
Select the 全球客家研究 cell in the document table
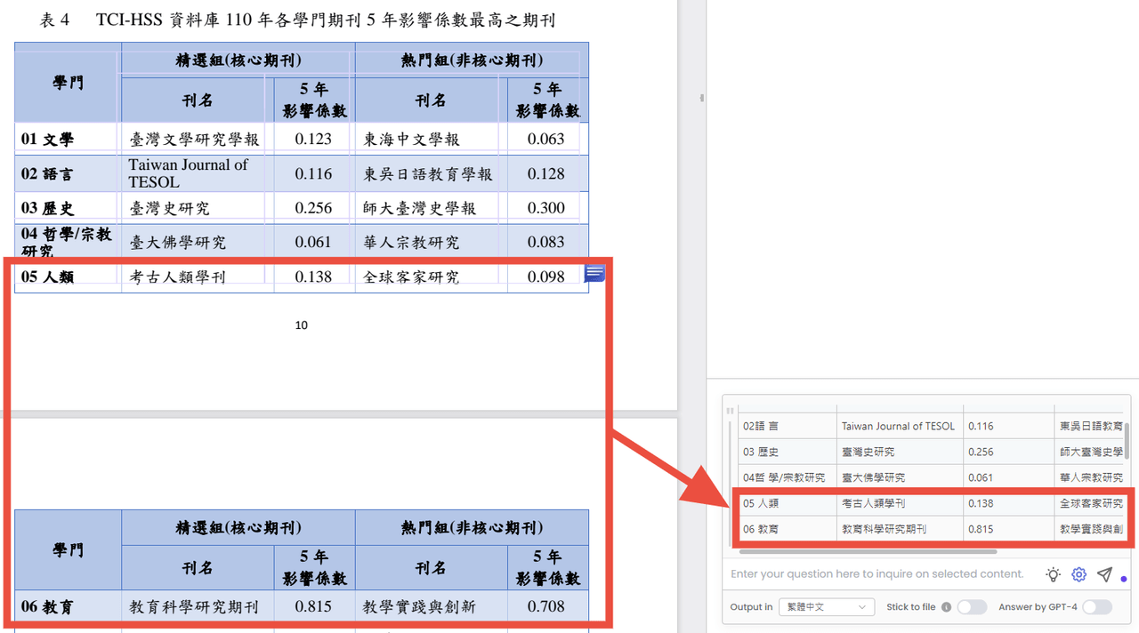click(x=431, y=276)
